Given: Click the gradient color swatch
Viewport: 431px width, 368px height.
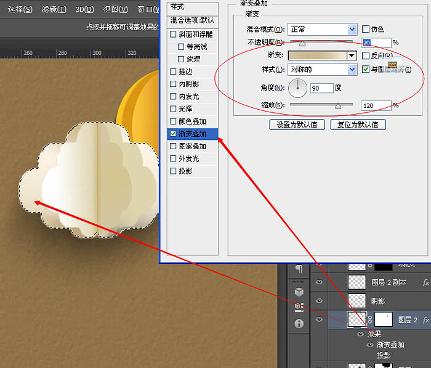Looking at the screenshot, I should click(318, 55).
